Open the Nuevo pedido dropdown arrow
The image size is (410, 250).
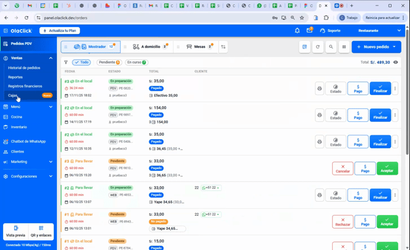[x=394, y=47]
